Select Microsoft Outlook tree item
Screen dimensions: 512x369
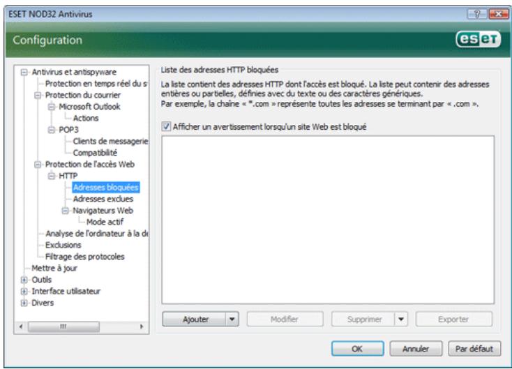[89, 107]
